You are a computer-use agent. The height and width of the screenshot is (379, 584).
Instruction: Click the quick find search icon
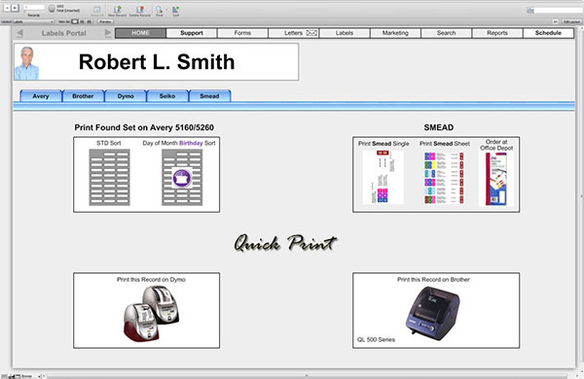pos(530,11)
